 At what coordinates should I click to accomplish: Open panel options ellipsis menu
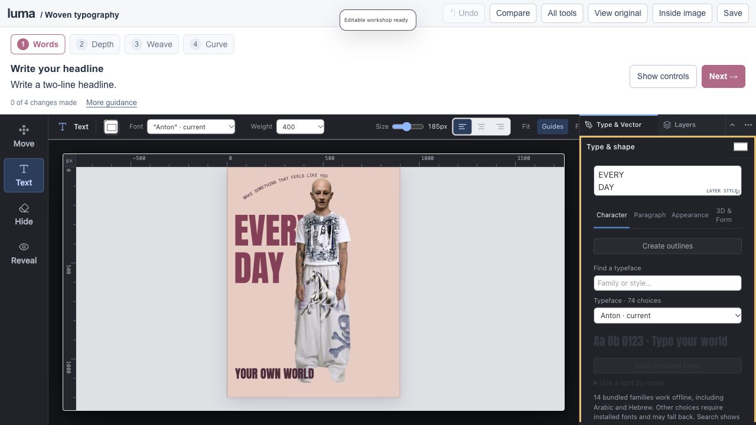click(x=748, y=125)
